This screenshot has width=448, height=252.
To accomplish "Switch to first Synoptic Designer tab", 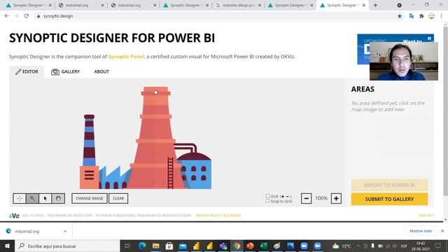I will [x=28, y=5].
